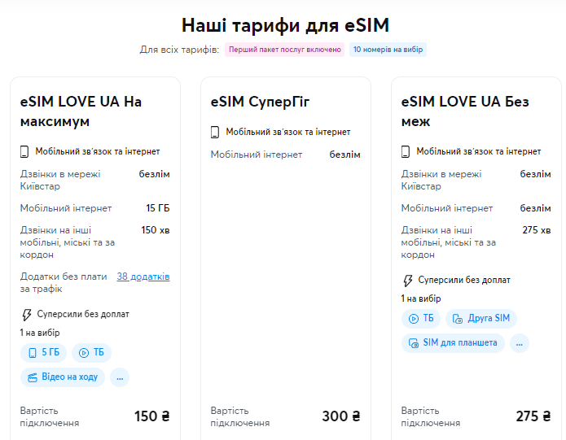Click the 300 ₴ connection price
This screenshot has height=440, width=566.
coord(340,416)
